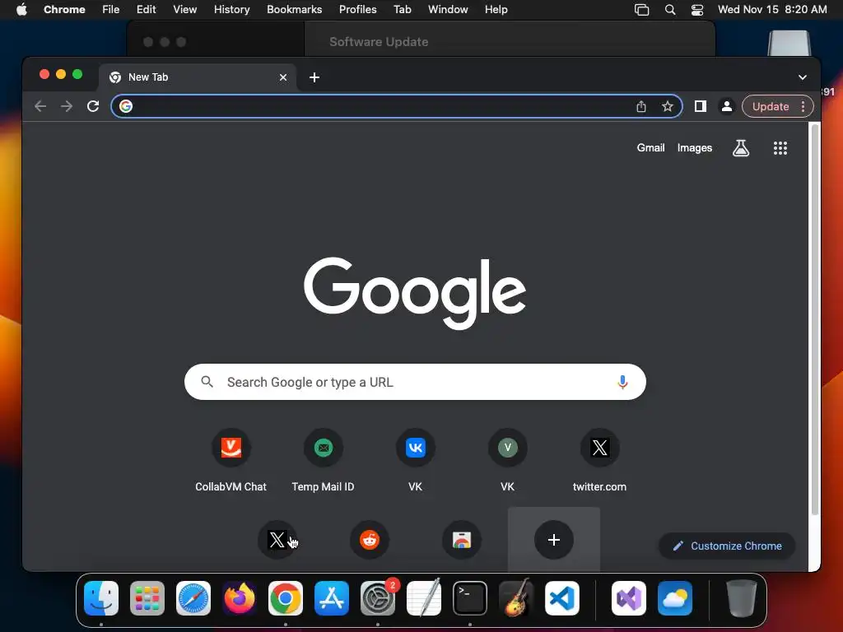Open Launchpad from the Dock

click(147, 598)
